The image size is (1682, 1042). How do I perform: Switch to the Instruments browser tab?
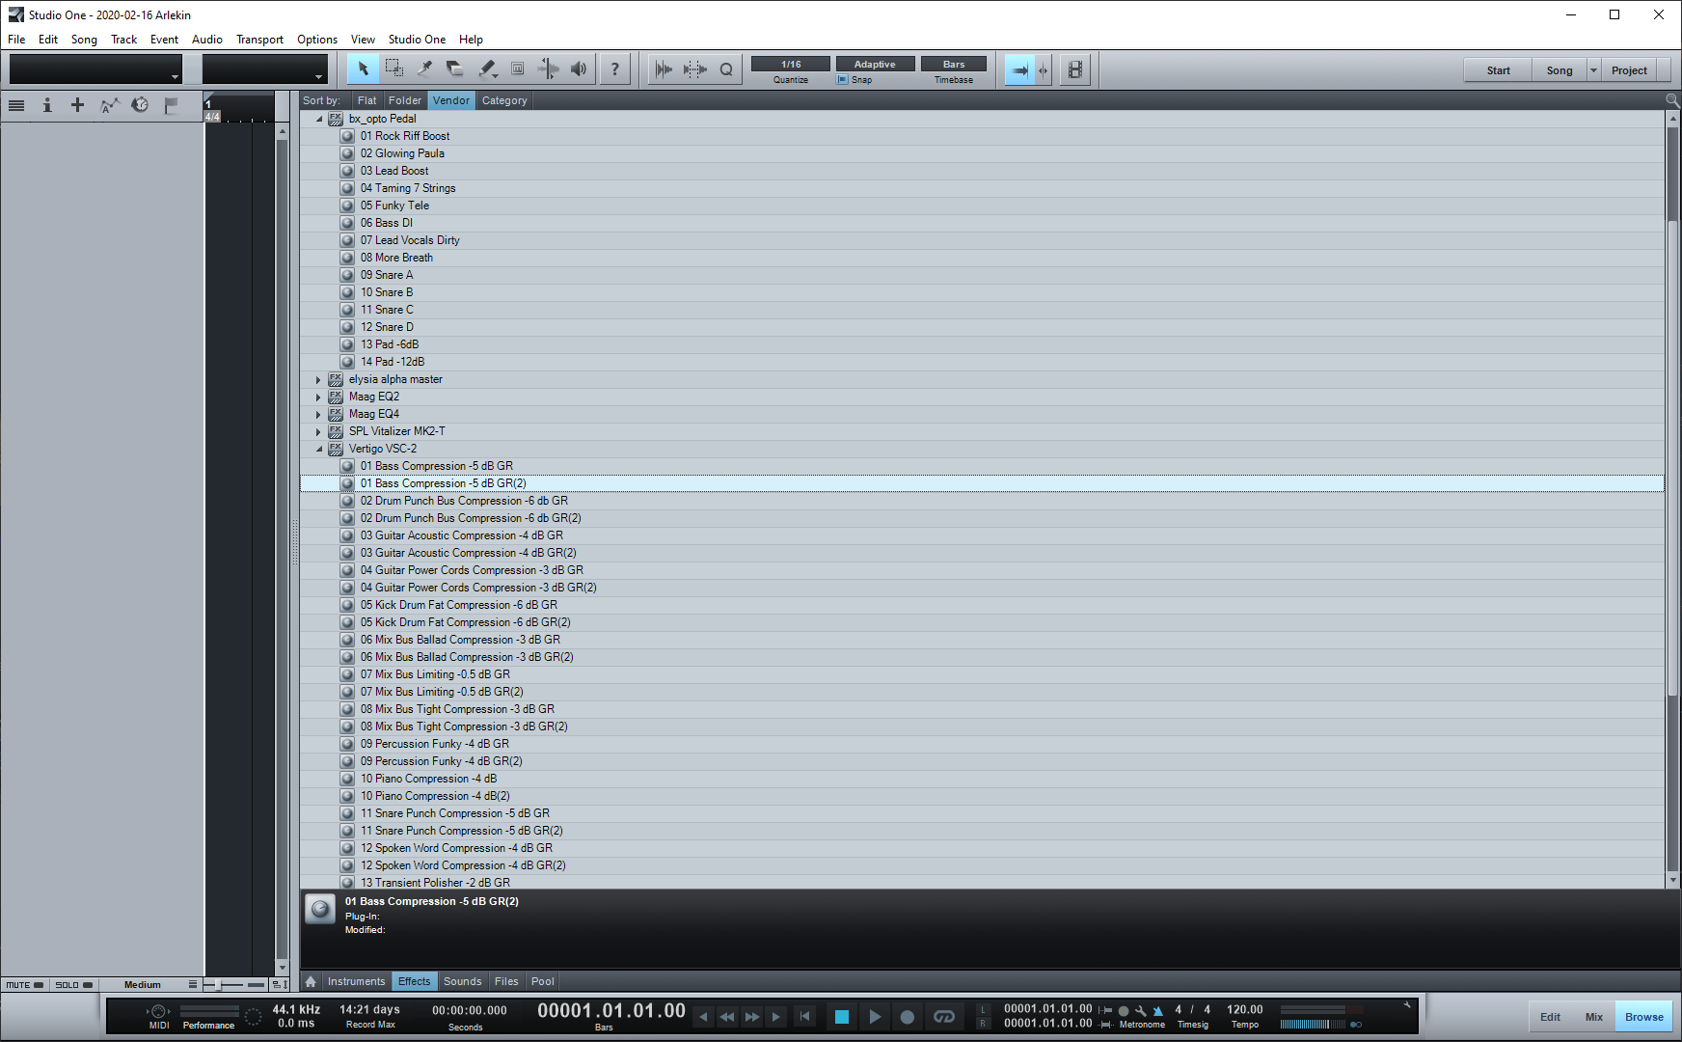coord(356,981)
